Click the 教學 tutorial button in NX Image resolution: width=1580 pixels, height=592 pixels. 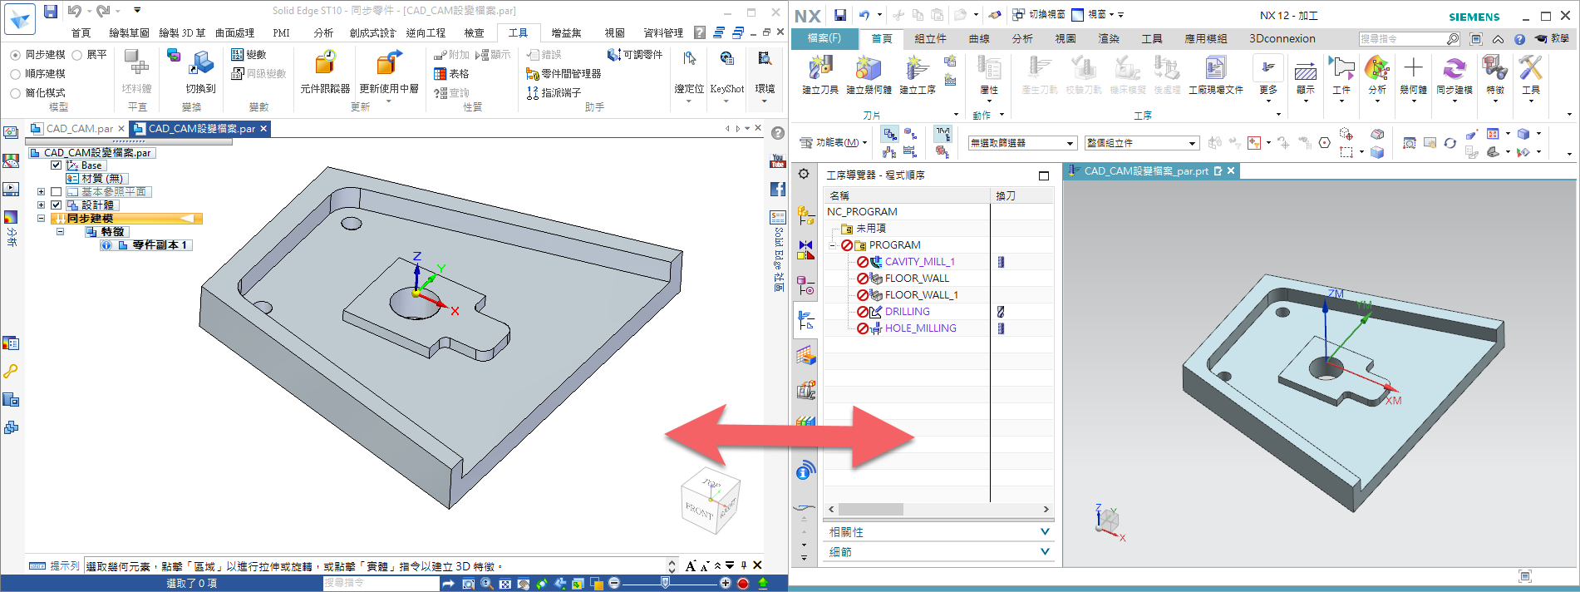click(x=1553, y=39)
